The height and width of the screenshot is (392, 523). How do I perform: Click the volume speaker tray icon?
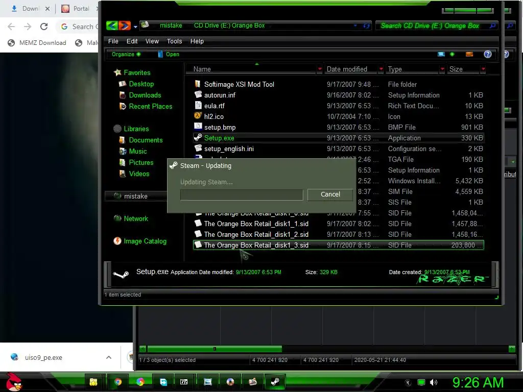click(433, 382)
